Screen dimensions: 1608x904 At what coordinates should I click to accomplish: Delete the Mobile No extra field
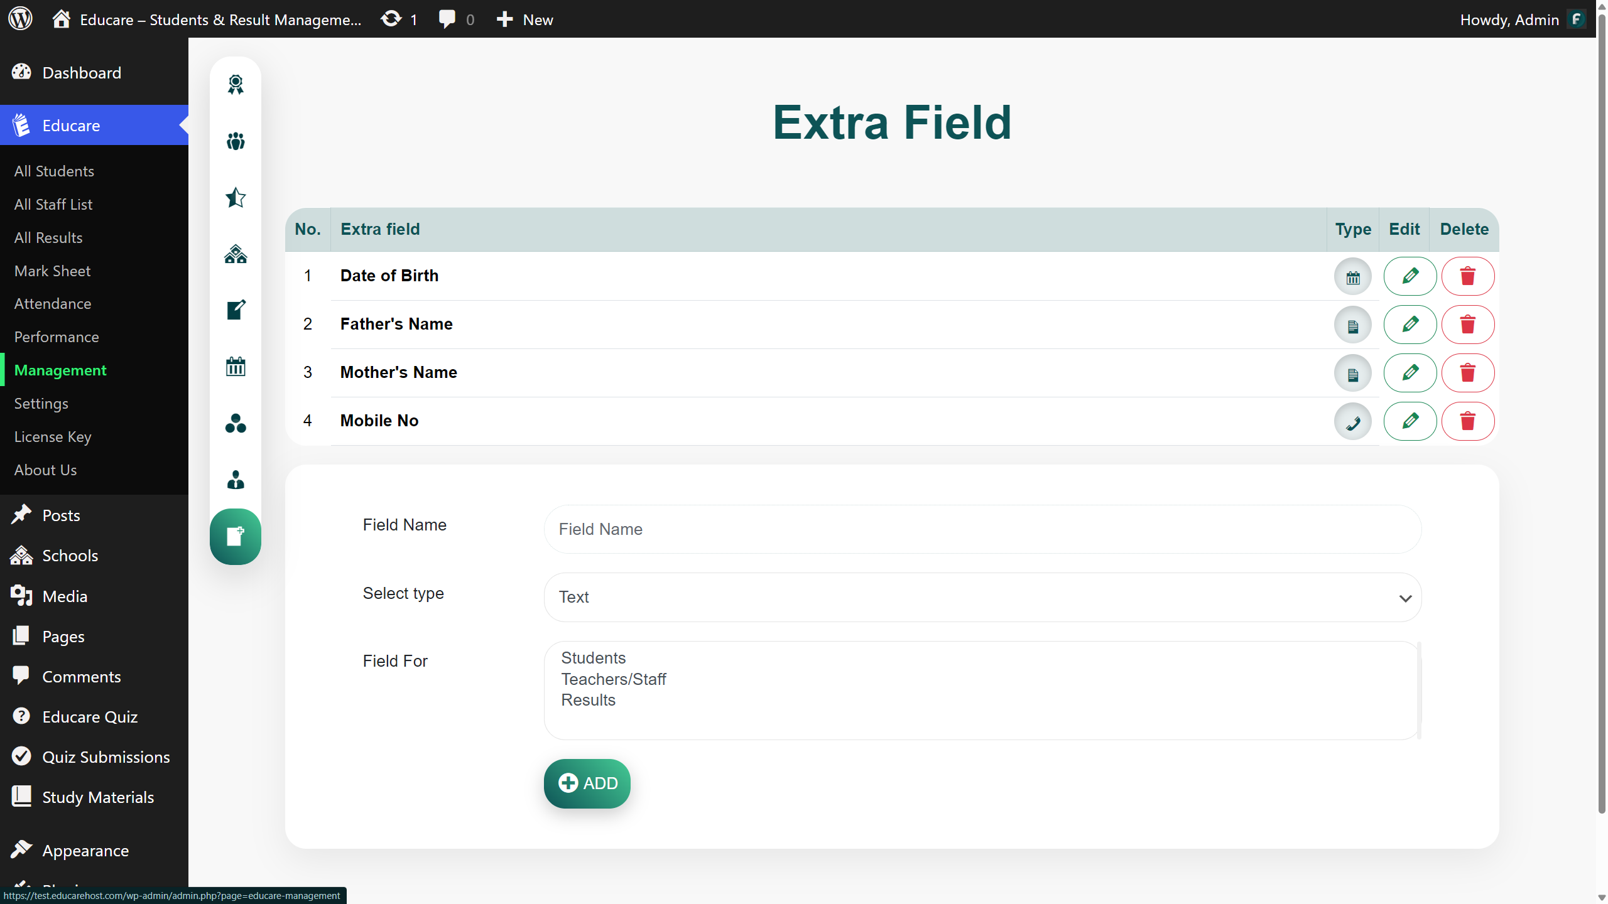(1467, 421)
